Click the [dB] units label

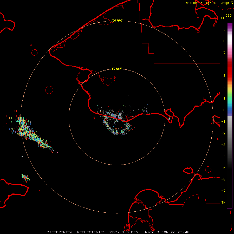[x=222, y=18]
